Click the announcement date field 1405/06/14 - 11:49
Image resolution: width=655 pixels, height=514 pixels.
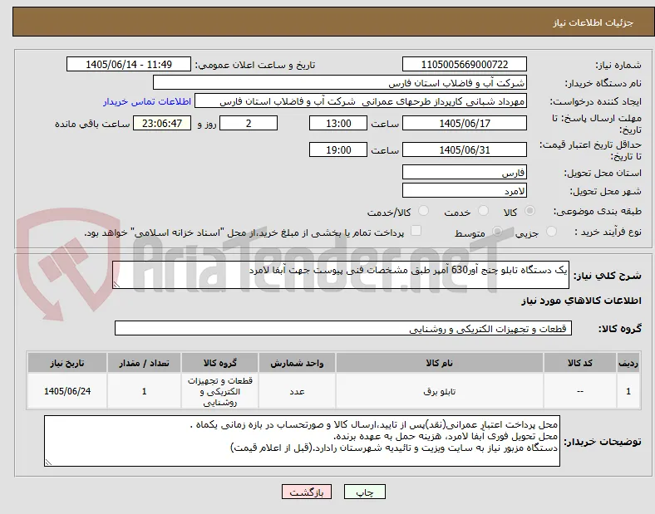pos(129,65)
